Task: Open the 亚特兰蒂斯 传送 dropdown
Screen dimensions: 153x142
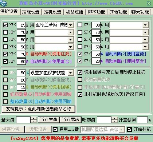Action: tap(71, 25)
